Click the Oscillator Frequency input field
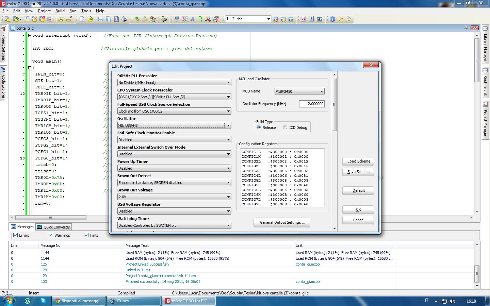This screenshot has height=306, width=490. click(312, 104)
